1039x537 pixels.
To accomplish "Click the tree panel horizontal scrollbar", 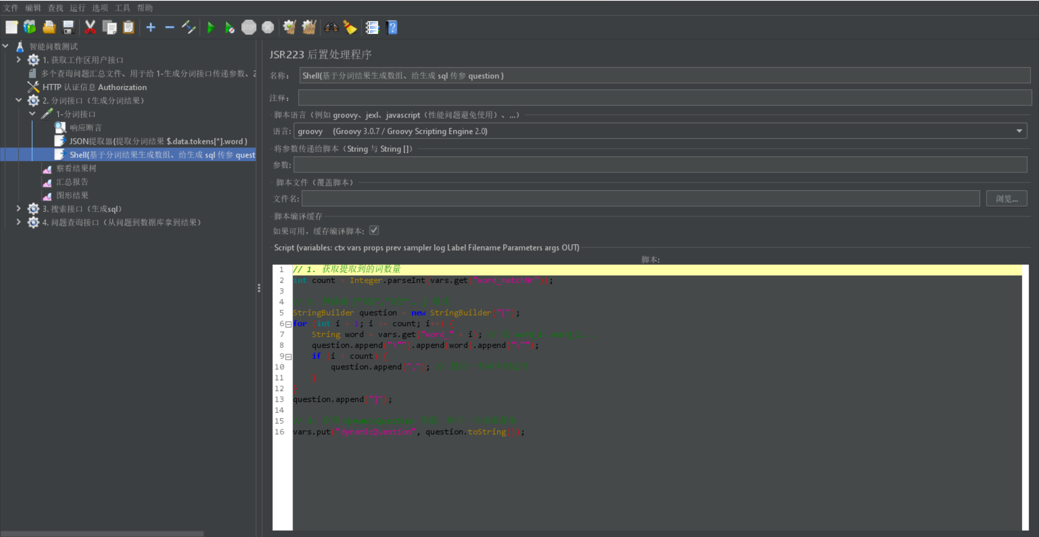I will click(x=102, y=533).
